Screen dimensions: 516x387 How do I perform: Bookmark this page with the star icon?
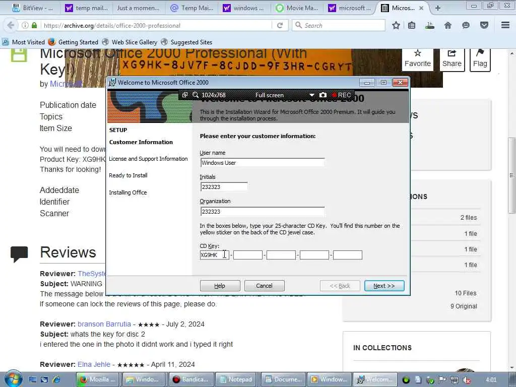[396, 25]
